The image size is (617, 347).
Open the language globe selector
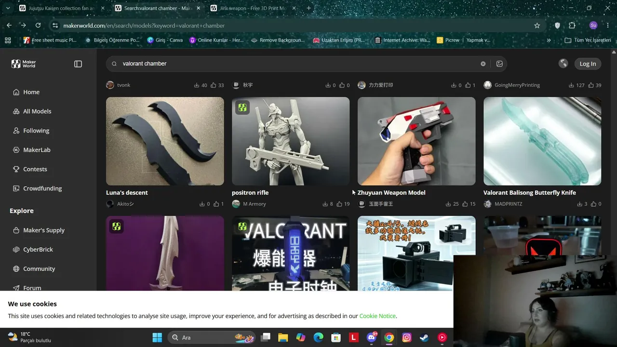[563, 64]
